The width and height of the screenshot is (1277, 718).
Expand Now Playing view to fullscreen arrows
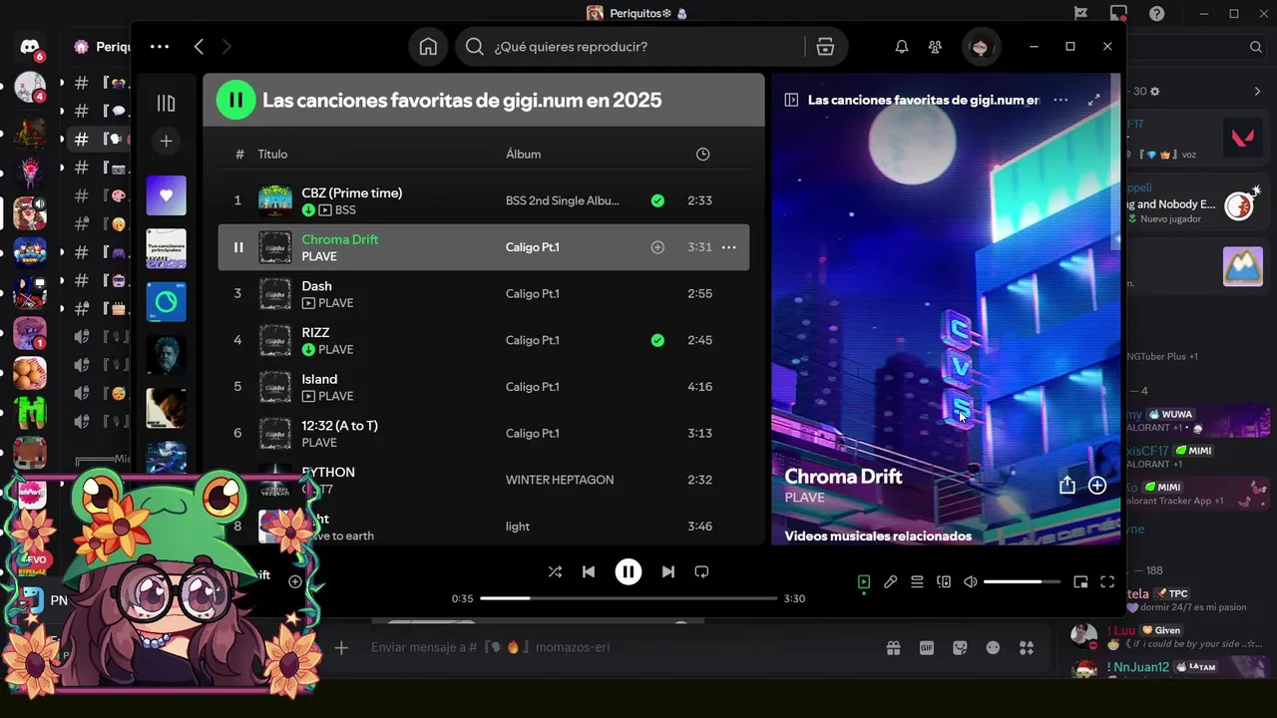point(1094,100)
